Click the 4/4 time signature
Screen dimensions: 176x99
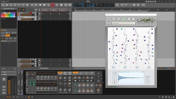coord(82,6)
